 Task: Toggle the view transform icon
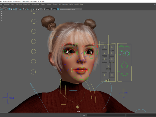(58, 9)
